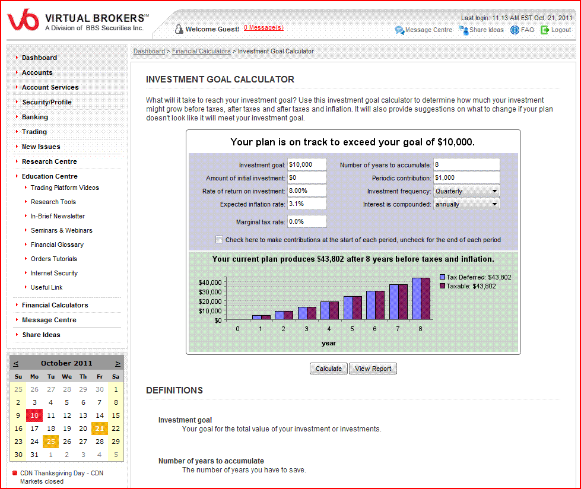Click the FAQ info icon
Viewport: 581px width, 489px height.
point(515,30)
